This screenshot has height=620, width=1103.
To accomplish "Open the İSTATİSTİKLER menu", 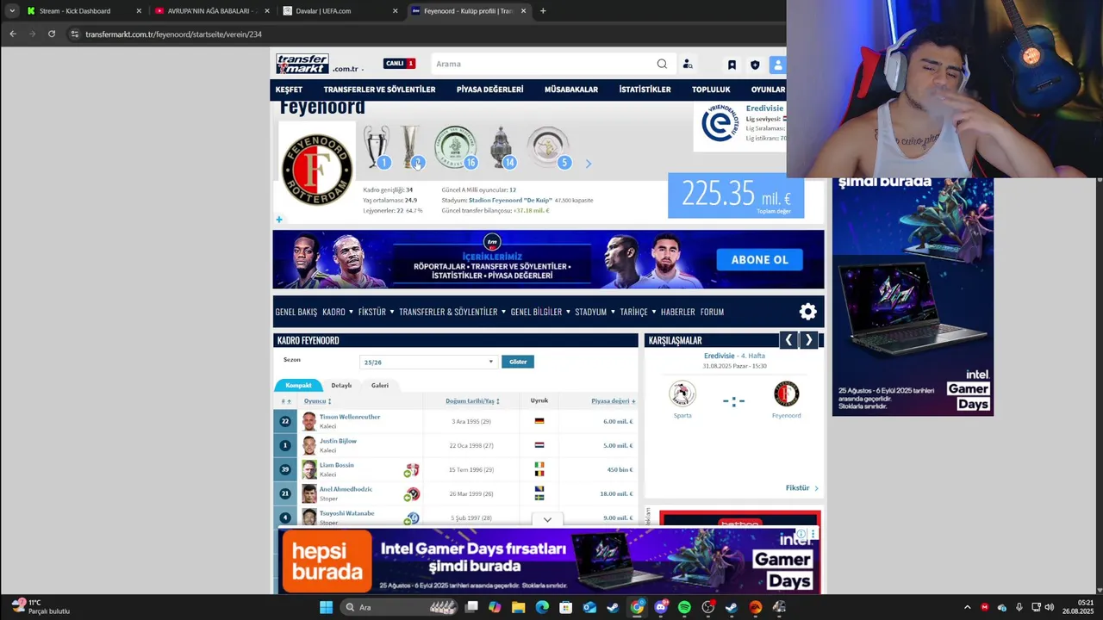I will [x=645, y=90].
